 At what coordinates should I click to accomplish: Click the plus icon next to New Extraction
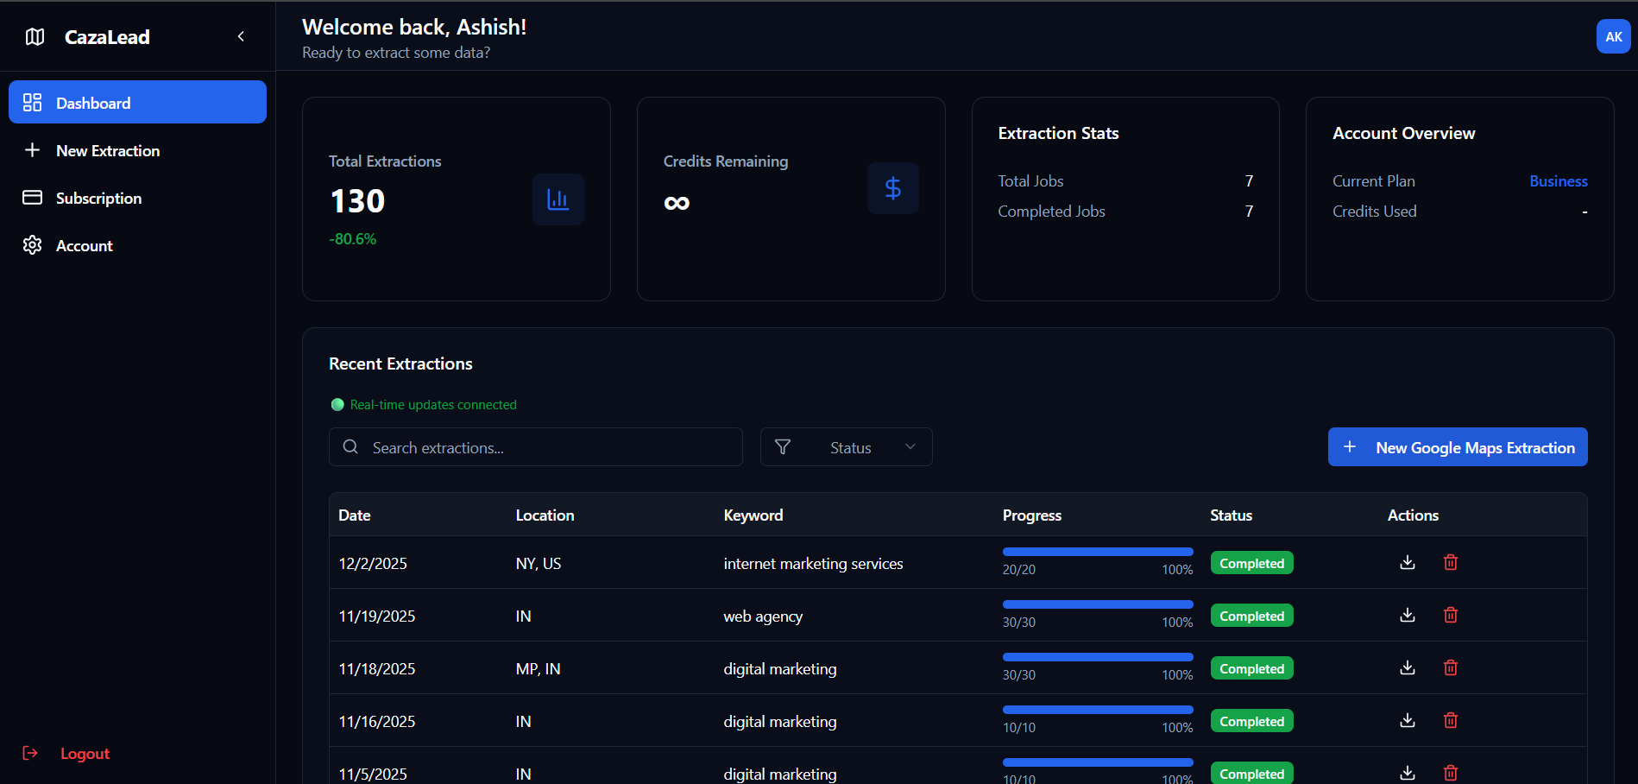click(32, 149)
